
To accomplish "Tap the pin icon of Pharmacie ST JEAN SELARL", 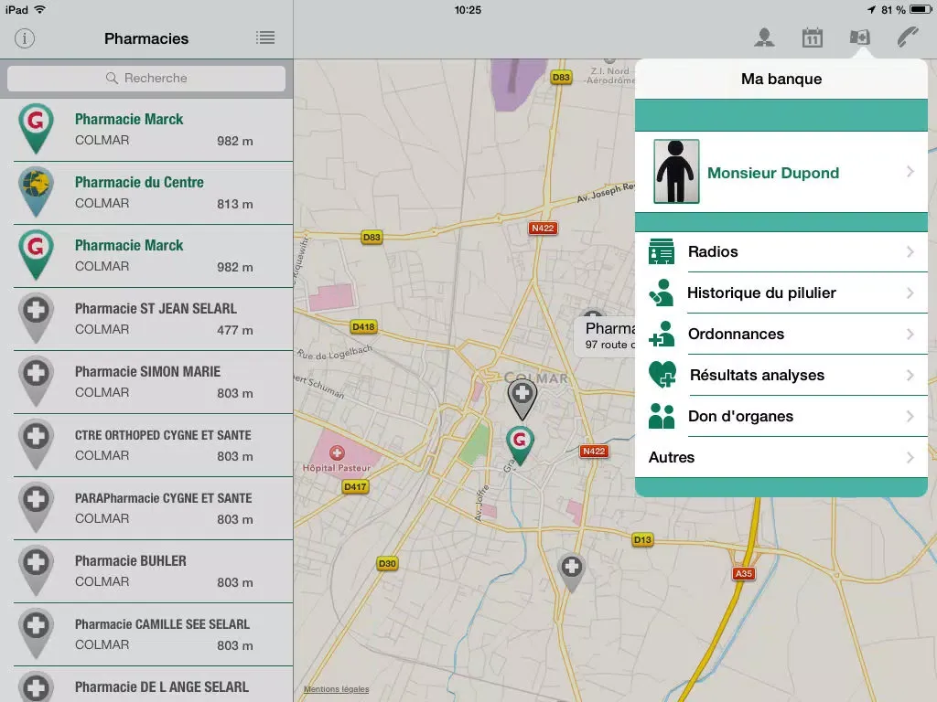I will click(x=36, y=318).
